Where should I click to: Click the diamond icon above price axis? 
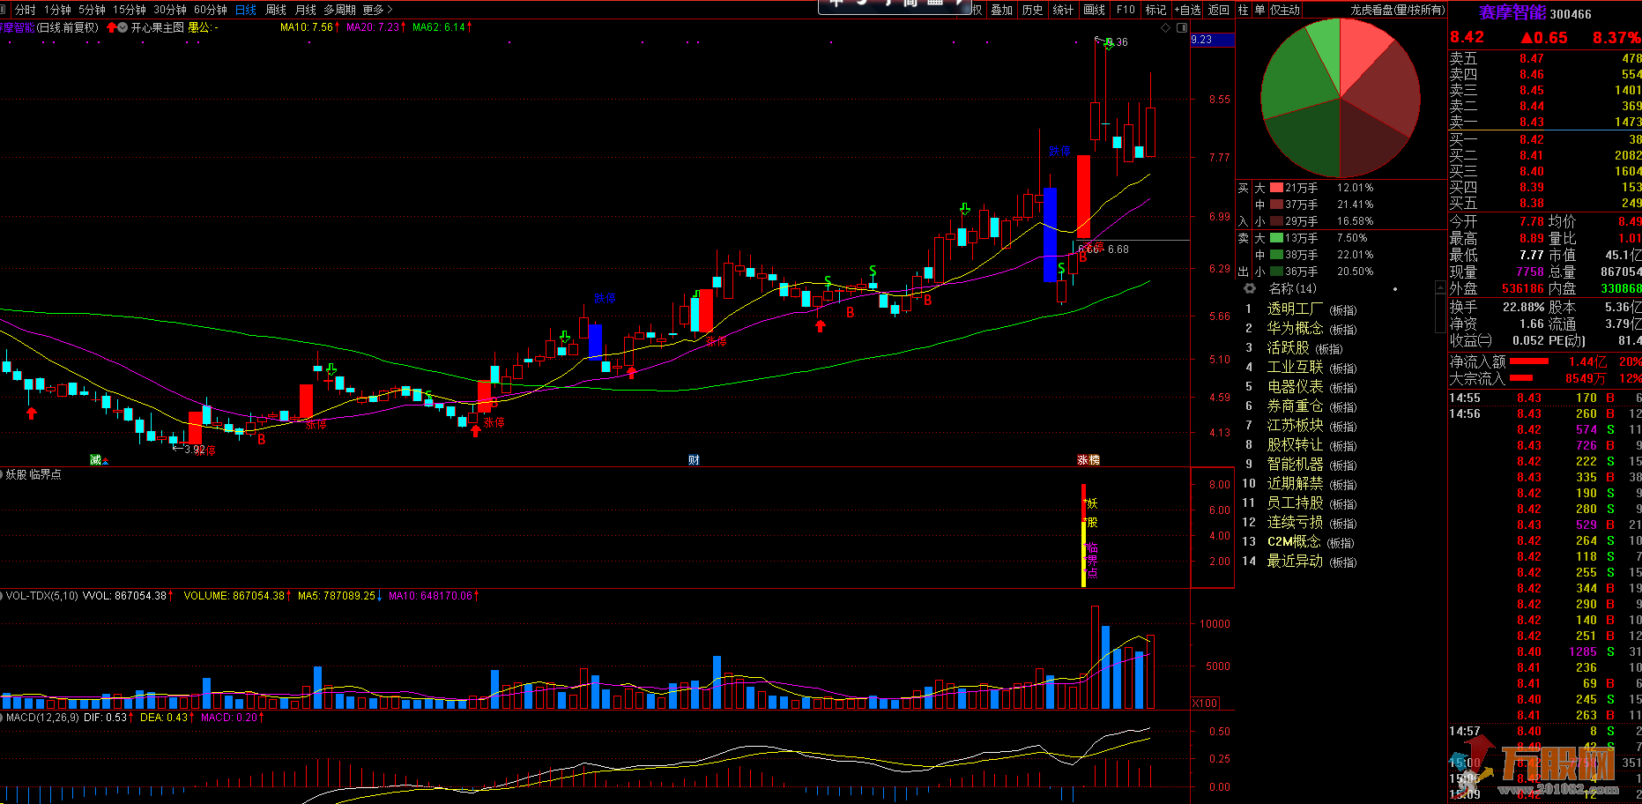[x=1166, y=28]
